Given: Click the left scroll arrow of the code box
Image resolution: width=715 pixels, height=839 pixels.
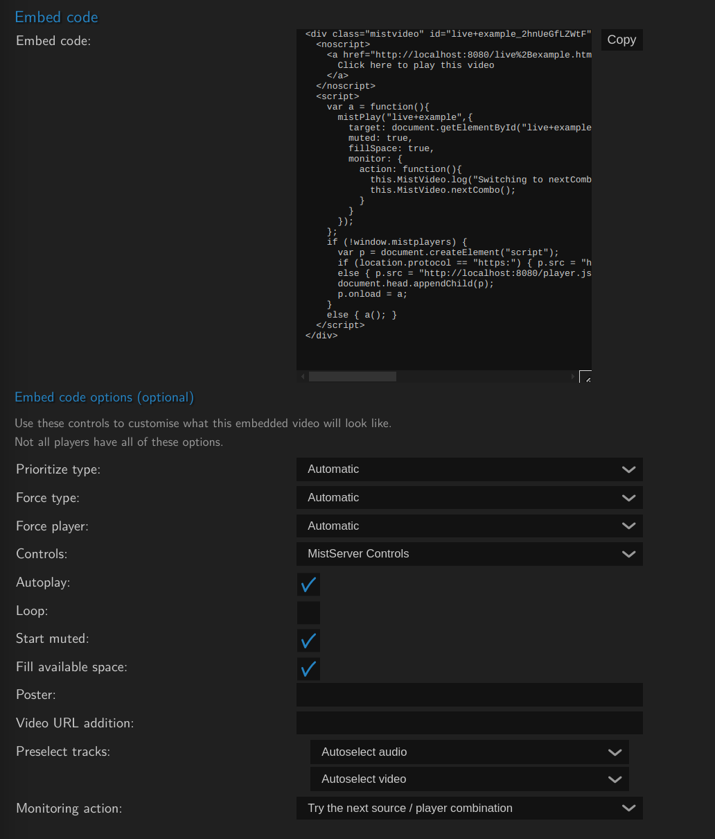Looking at the screenshot, I should (x=301, y=376).
